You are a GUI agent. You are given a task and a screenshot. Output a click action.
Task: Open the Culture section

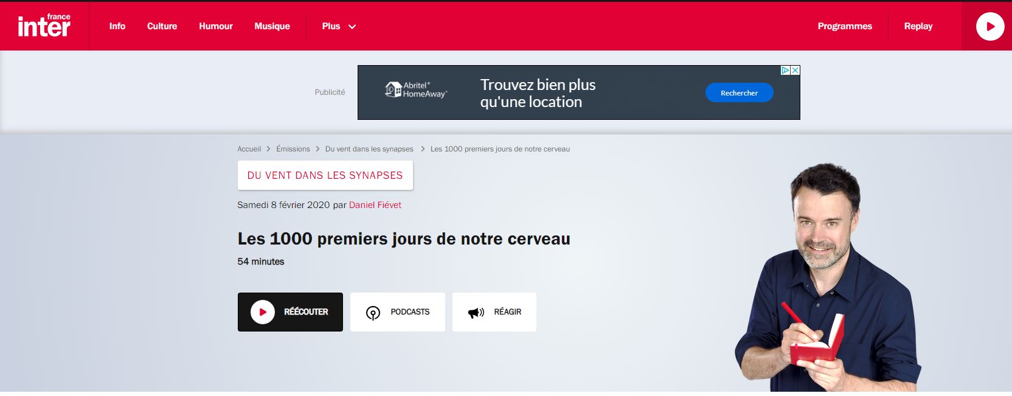tap(162, 26)
